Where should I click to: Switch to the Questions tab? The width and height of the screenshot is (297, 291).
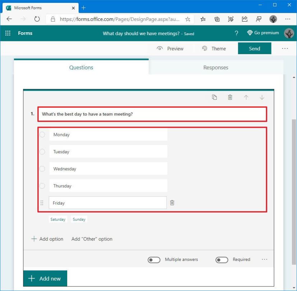click(81, 67)
